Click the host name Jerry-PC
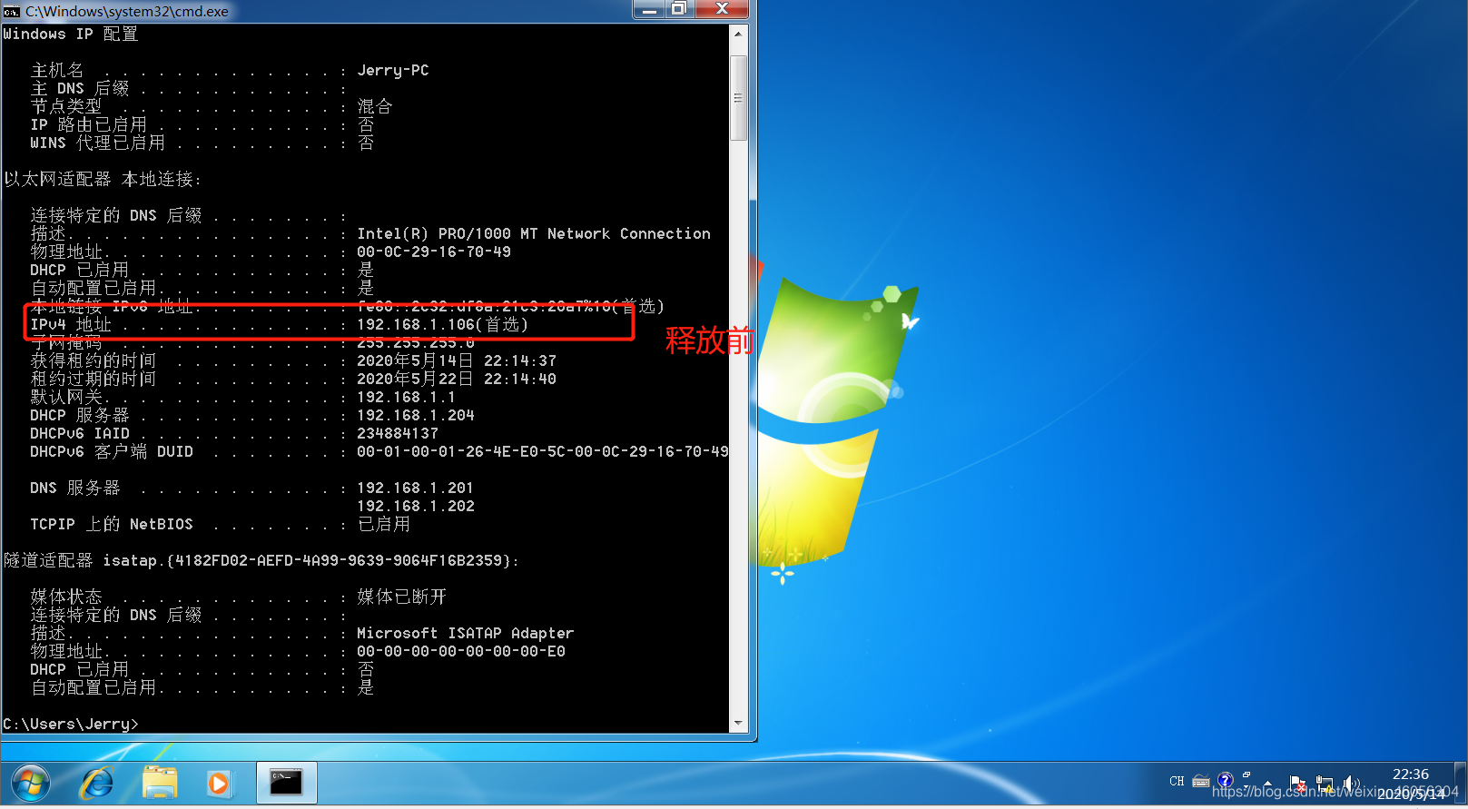The width and height of the screenshot is (1468, 809). [393, 70]
